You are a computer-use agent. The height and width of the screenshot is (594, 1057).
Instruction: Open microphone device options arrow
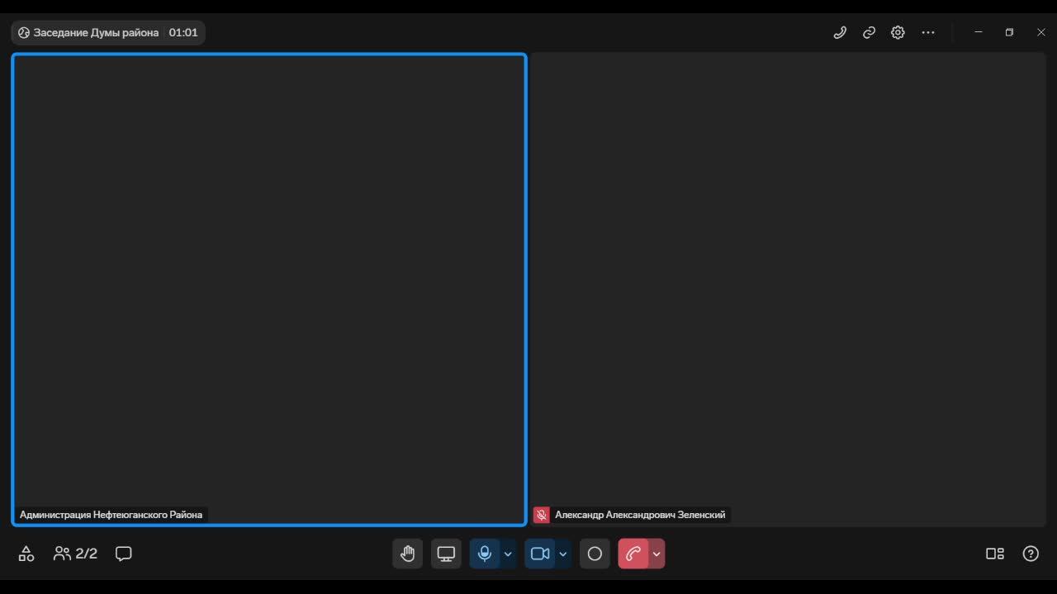(508, 554)
